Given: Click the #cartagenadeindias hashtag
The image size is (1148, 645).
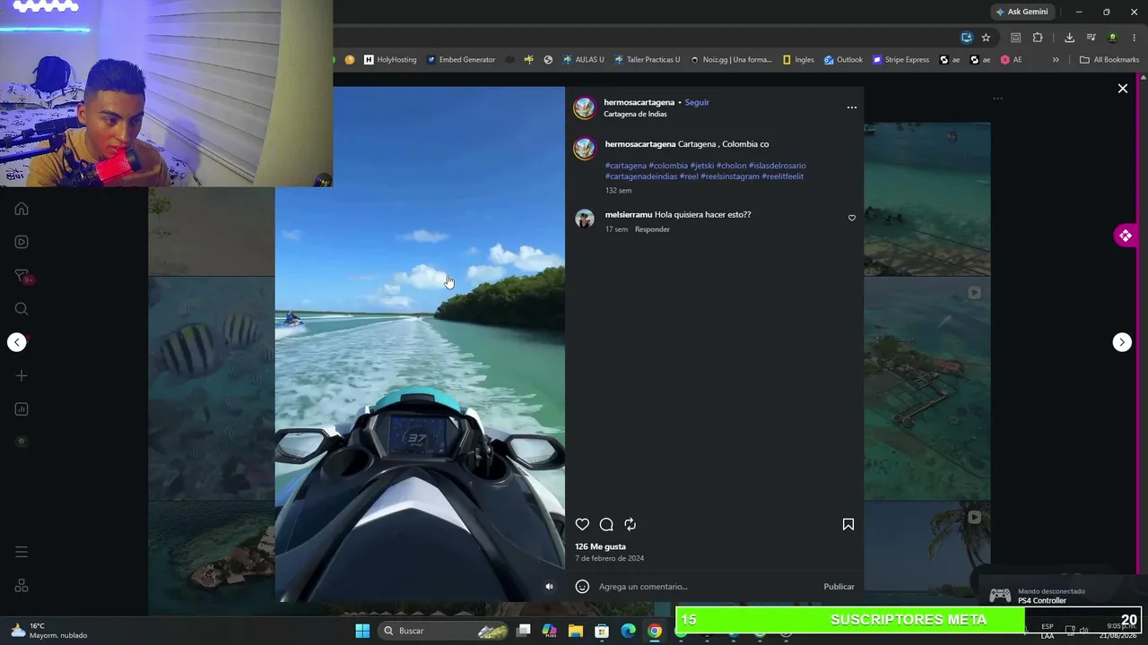Looking at the screenshot, I should pos(641,176).
